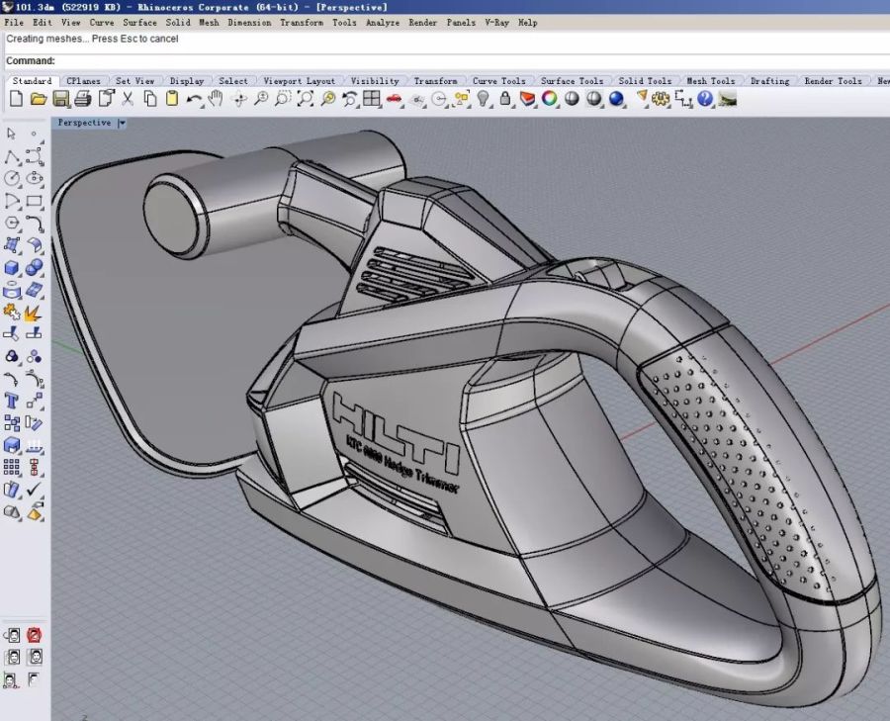Viewport: 890px width, 721px height.
Task: Switch to the Surface Tools tab
Action: click(x=572, y=81)
